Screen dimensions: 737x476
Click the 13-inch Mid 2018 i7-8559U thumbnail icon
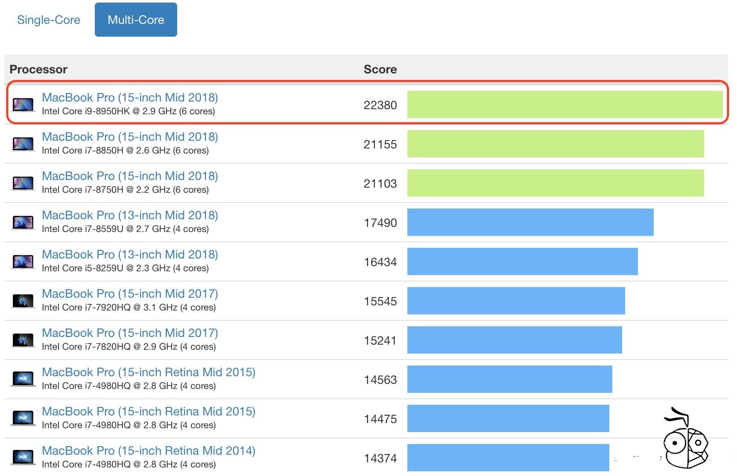click(x=23, y=222)
